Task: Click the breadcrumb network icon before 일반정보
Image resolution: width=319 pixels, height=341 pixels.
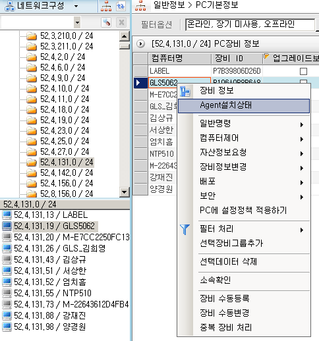Action: [140, 6]
